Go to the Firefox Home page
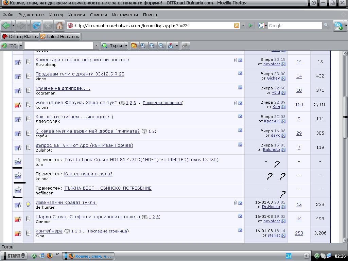 coord(59,25)
